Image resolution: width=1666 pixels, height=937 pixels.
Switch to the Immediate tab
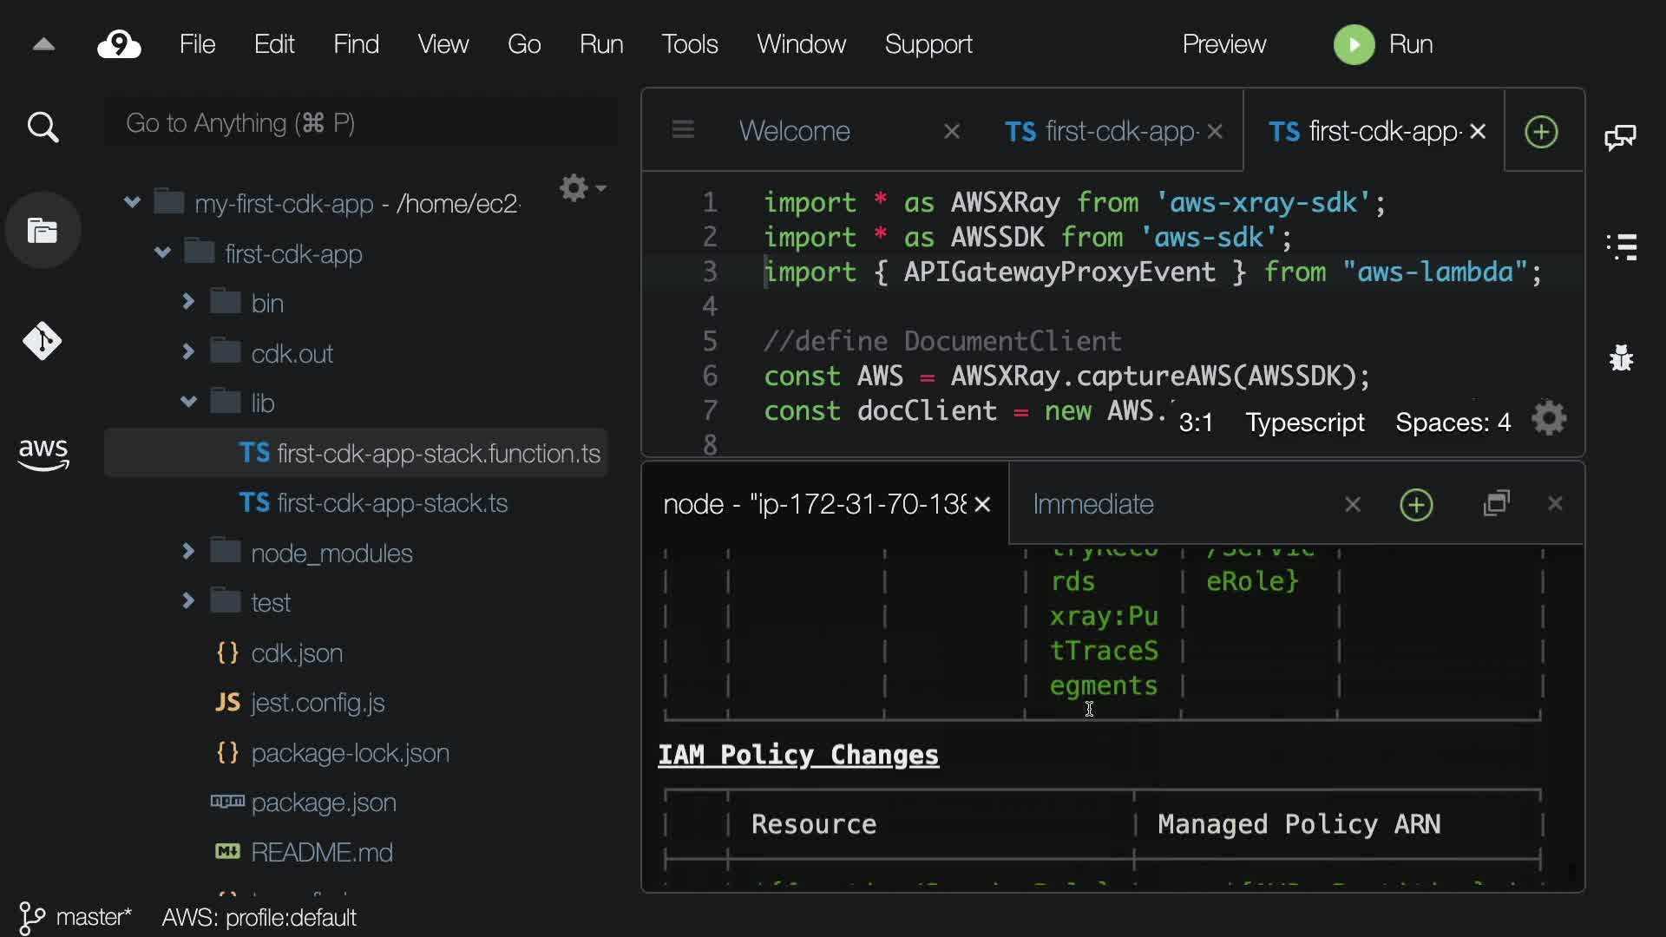pyautogui.click(x=1093, y=504)
